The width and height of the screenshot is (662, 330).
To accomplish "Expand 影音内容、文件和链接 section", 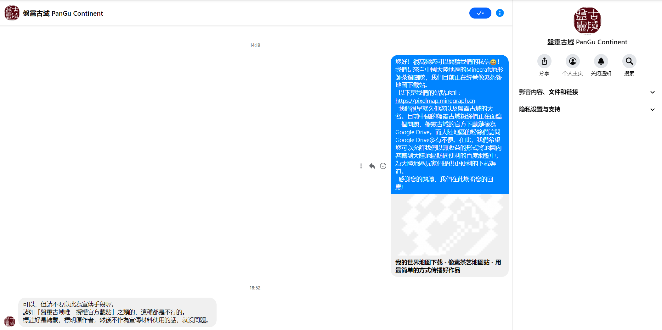I will pyautogui.click(x=587, y=92).
